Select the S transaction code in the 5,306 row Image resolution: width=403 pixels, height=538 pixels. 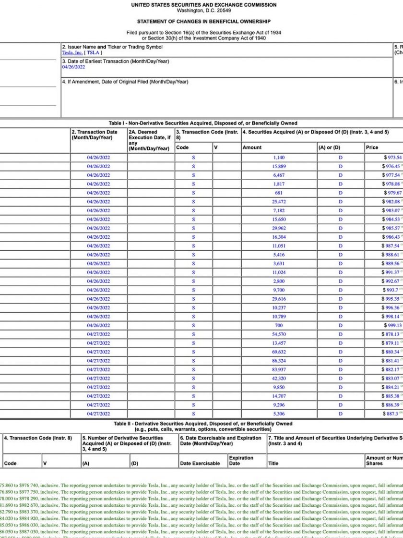193,414
